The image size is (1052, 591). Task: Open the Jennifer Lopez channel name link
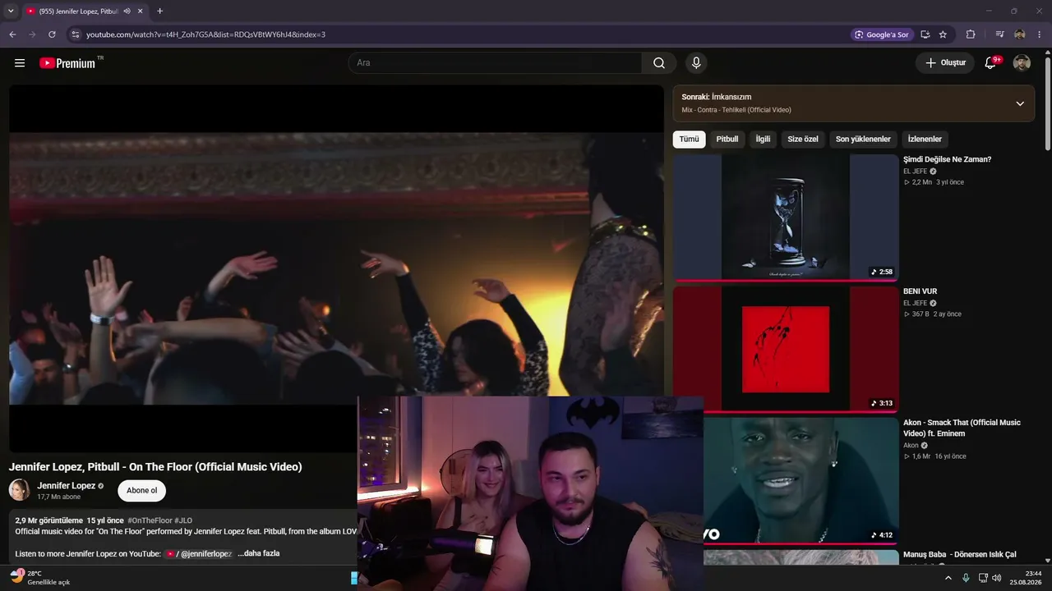[x=67, y=486]
